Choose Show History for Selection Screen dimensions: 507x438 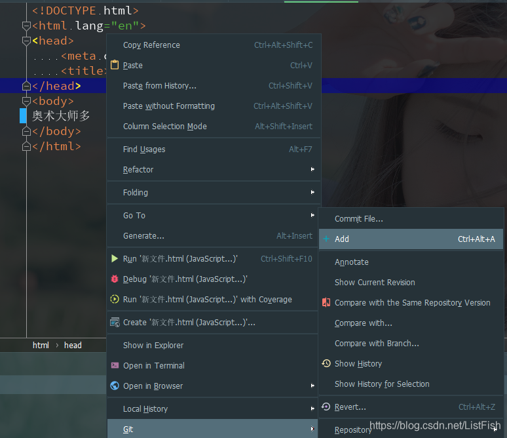click(x=411, y=384)
